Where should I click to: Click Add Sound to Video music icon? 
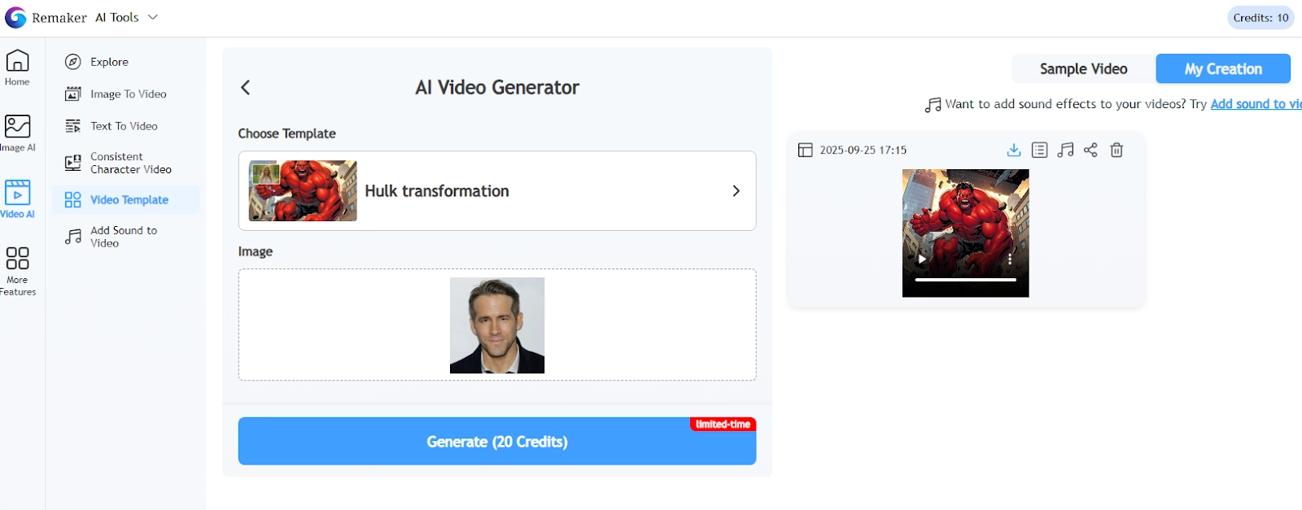coord(72,237)
